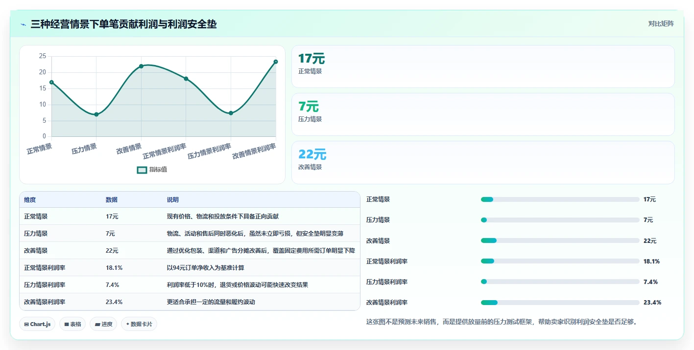The width and height of the screenshot is (694, 350).
Task: Click the chart point above 改善情景利润率
Action: [x=276, y=62]
